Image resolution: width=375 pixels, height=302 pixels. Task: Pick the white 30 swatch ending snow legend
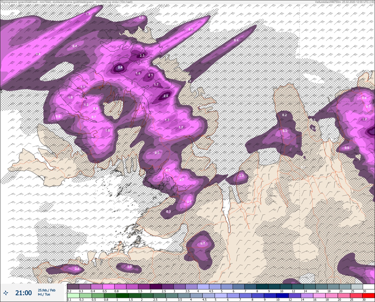point(369,286)
